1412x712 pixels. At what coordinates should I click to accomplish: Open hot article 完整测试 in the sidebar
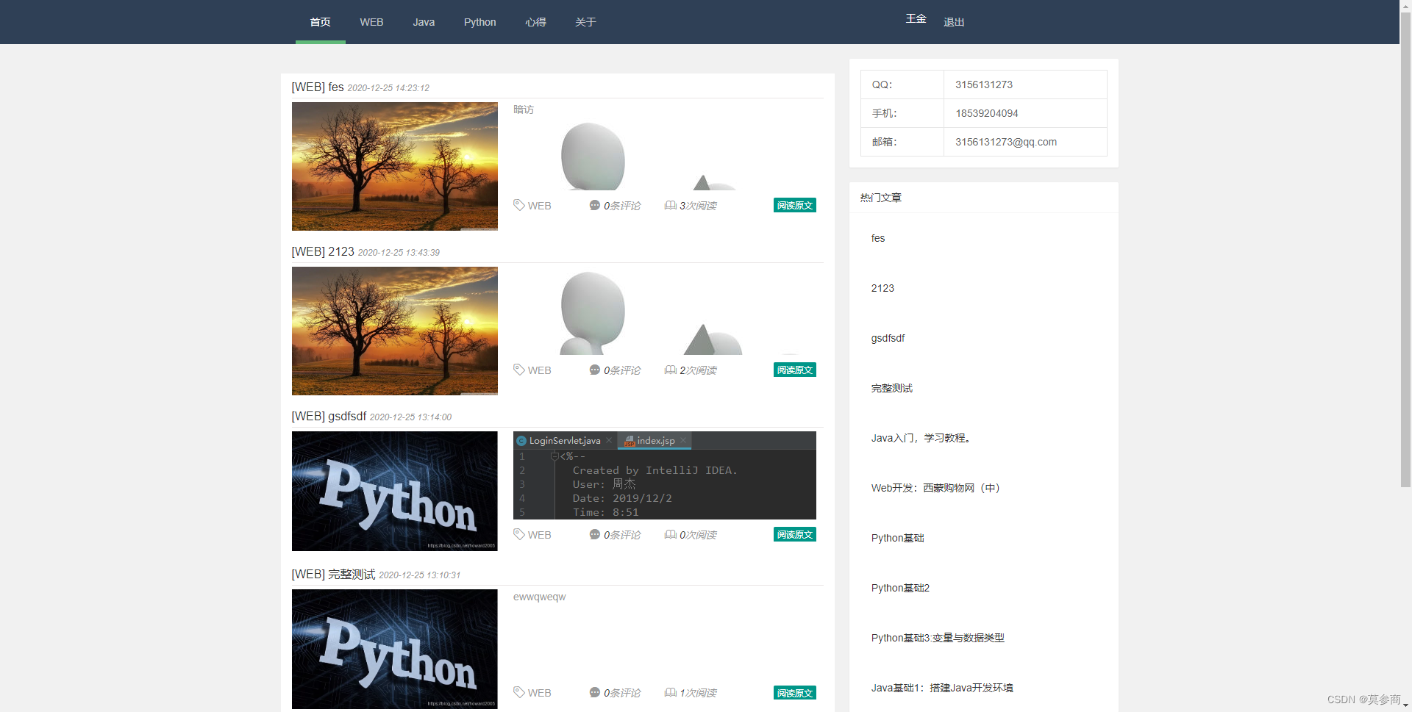[x=892, y=388]
